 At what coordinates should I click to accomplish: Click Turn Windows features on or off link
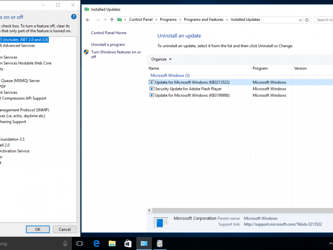116,55
